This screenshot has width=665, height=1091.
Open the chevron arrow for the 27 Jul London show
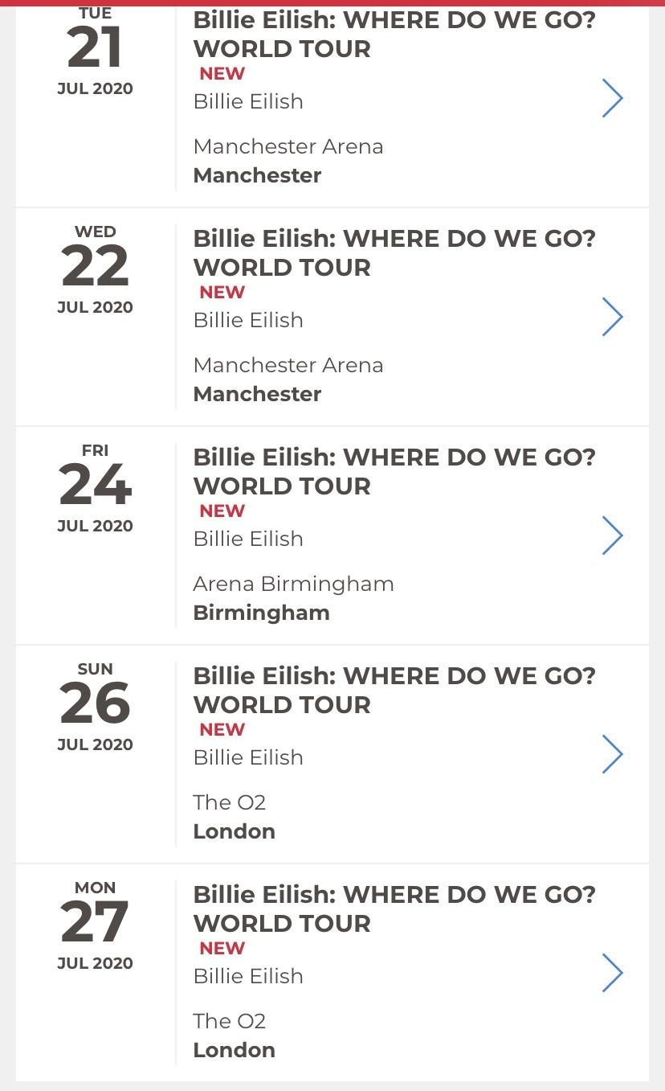pos(613,973)
